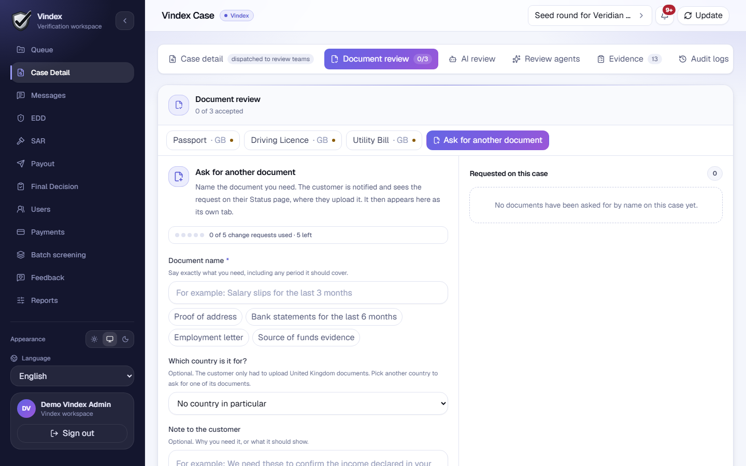Click the Note to the customer field
This screenshot has height=466, width=746.
308,458
